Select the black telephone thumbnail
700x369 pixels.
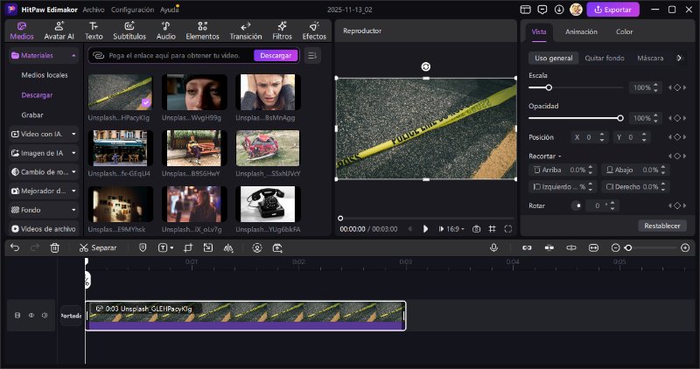[268, 204]
